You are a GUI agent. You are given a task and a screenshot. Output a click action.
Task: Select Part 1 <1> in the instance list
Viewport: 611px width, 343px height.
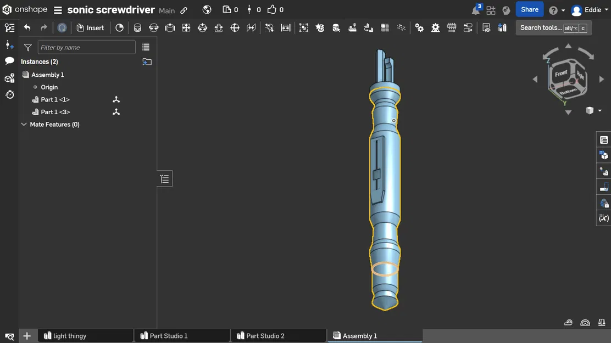(x=55, y=100)
